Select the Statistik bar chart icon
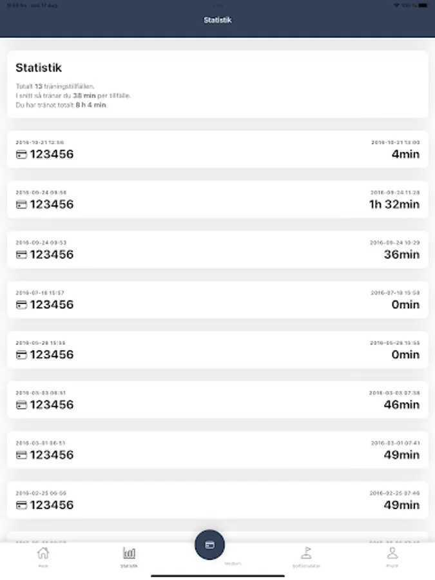This screenshot has width=435, height=580. (129, 553)
